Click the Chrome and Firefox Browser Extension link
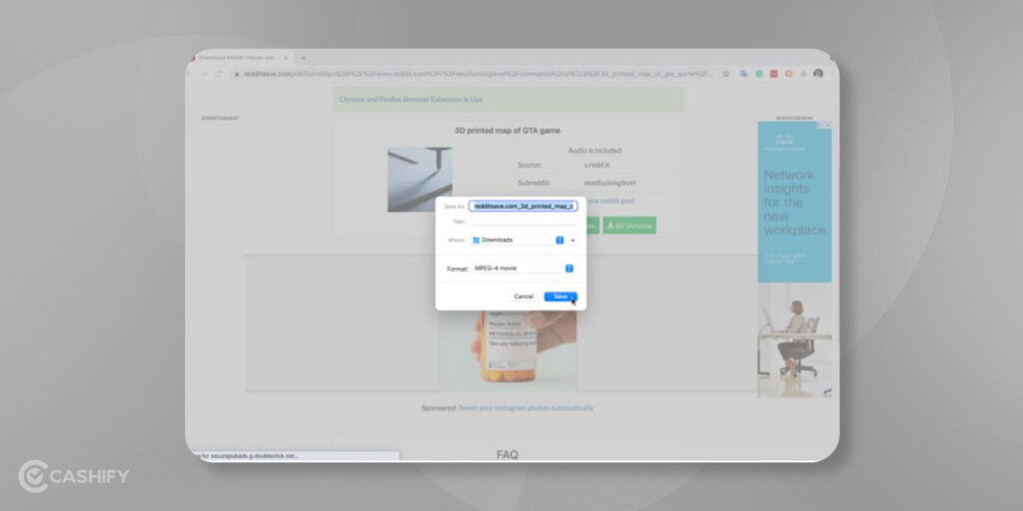Image resolution: width=1023 pixels, height=511 pixels. click(411, 100)
